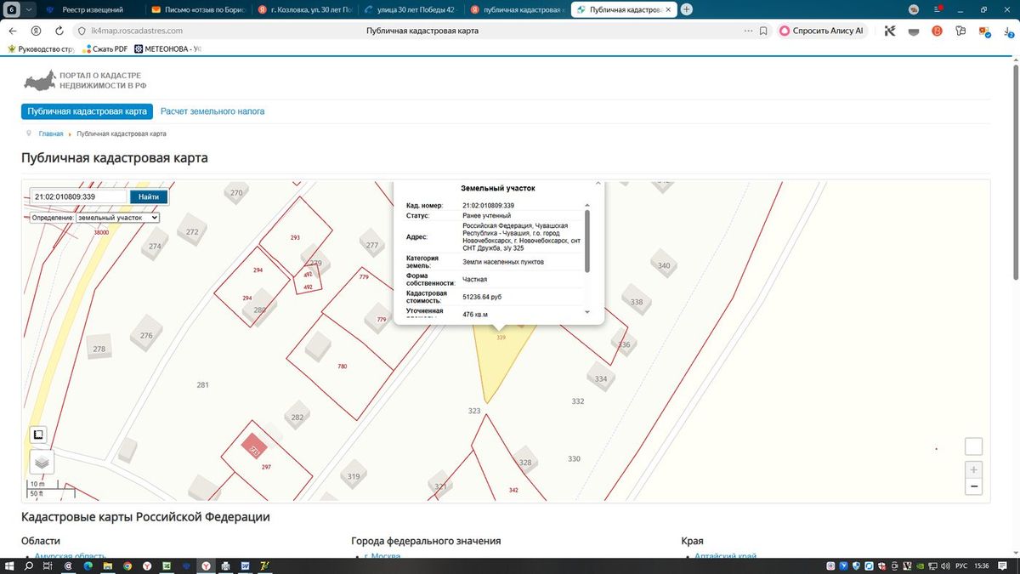Screen dimensions: 1020x574
Task: Open a new browser tab with plus
Action: [x=687, y=9]
